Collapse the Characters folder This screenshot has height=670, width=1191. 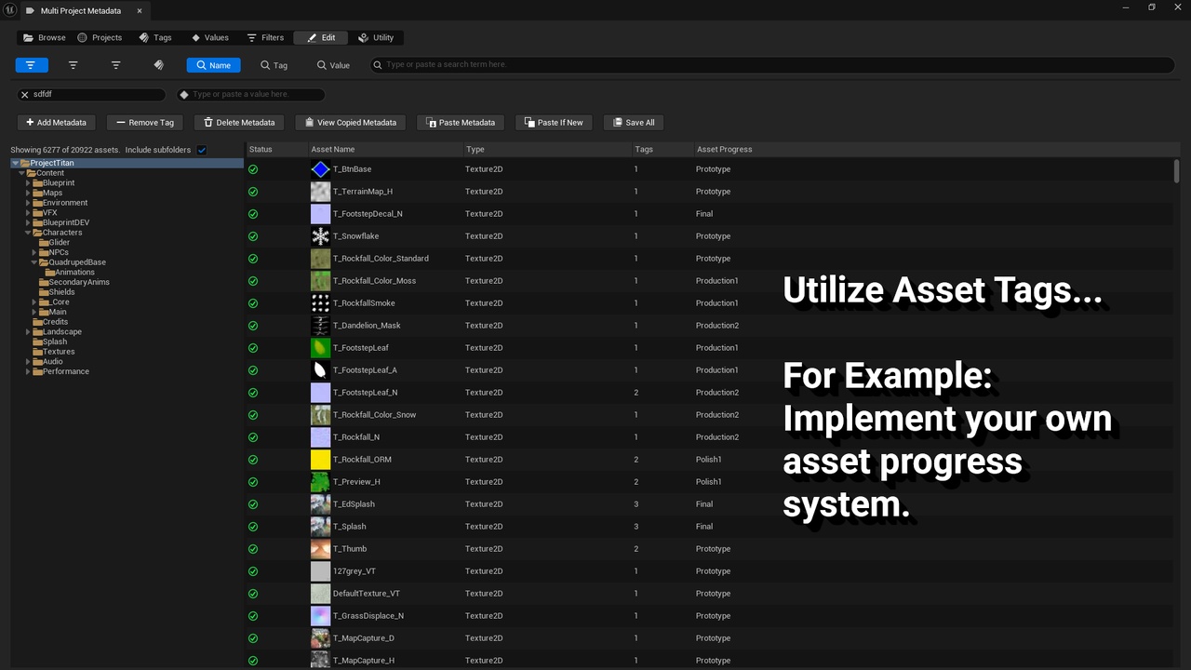click(28, 233)
